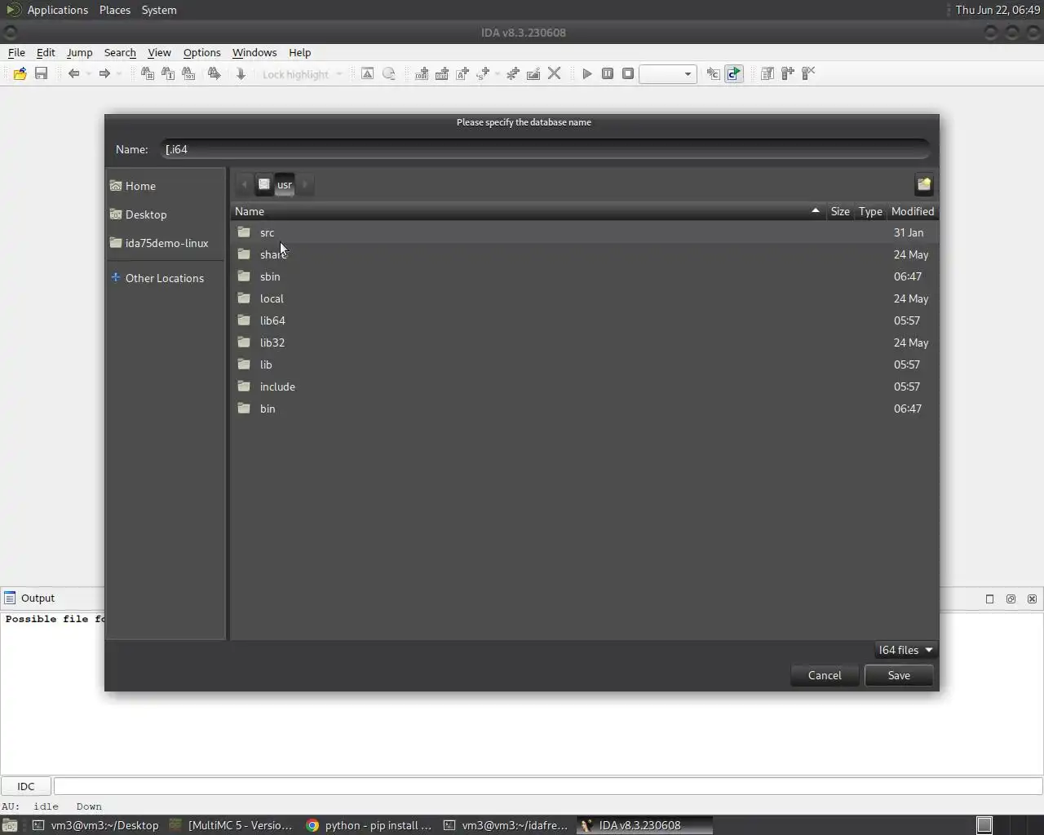
Task: Select the lib64 folder row
Action: [584, 320]
